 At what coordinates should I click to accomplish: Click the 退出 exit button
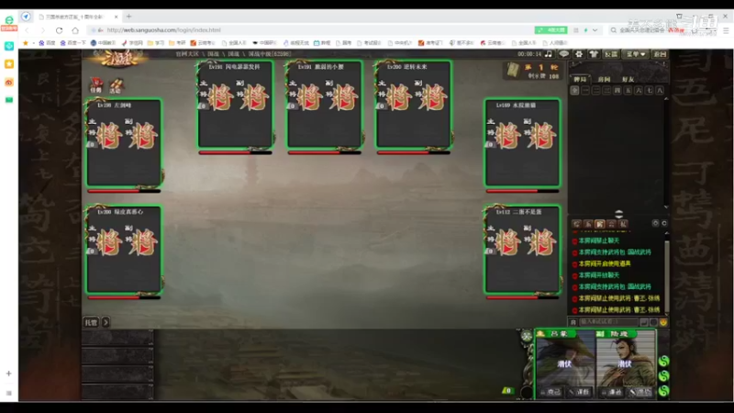[x=660, y=54]
